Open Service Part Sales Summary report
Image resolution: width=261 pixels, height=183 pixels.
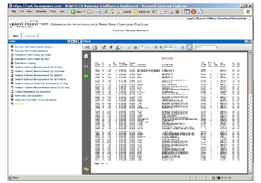[31, 51]
